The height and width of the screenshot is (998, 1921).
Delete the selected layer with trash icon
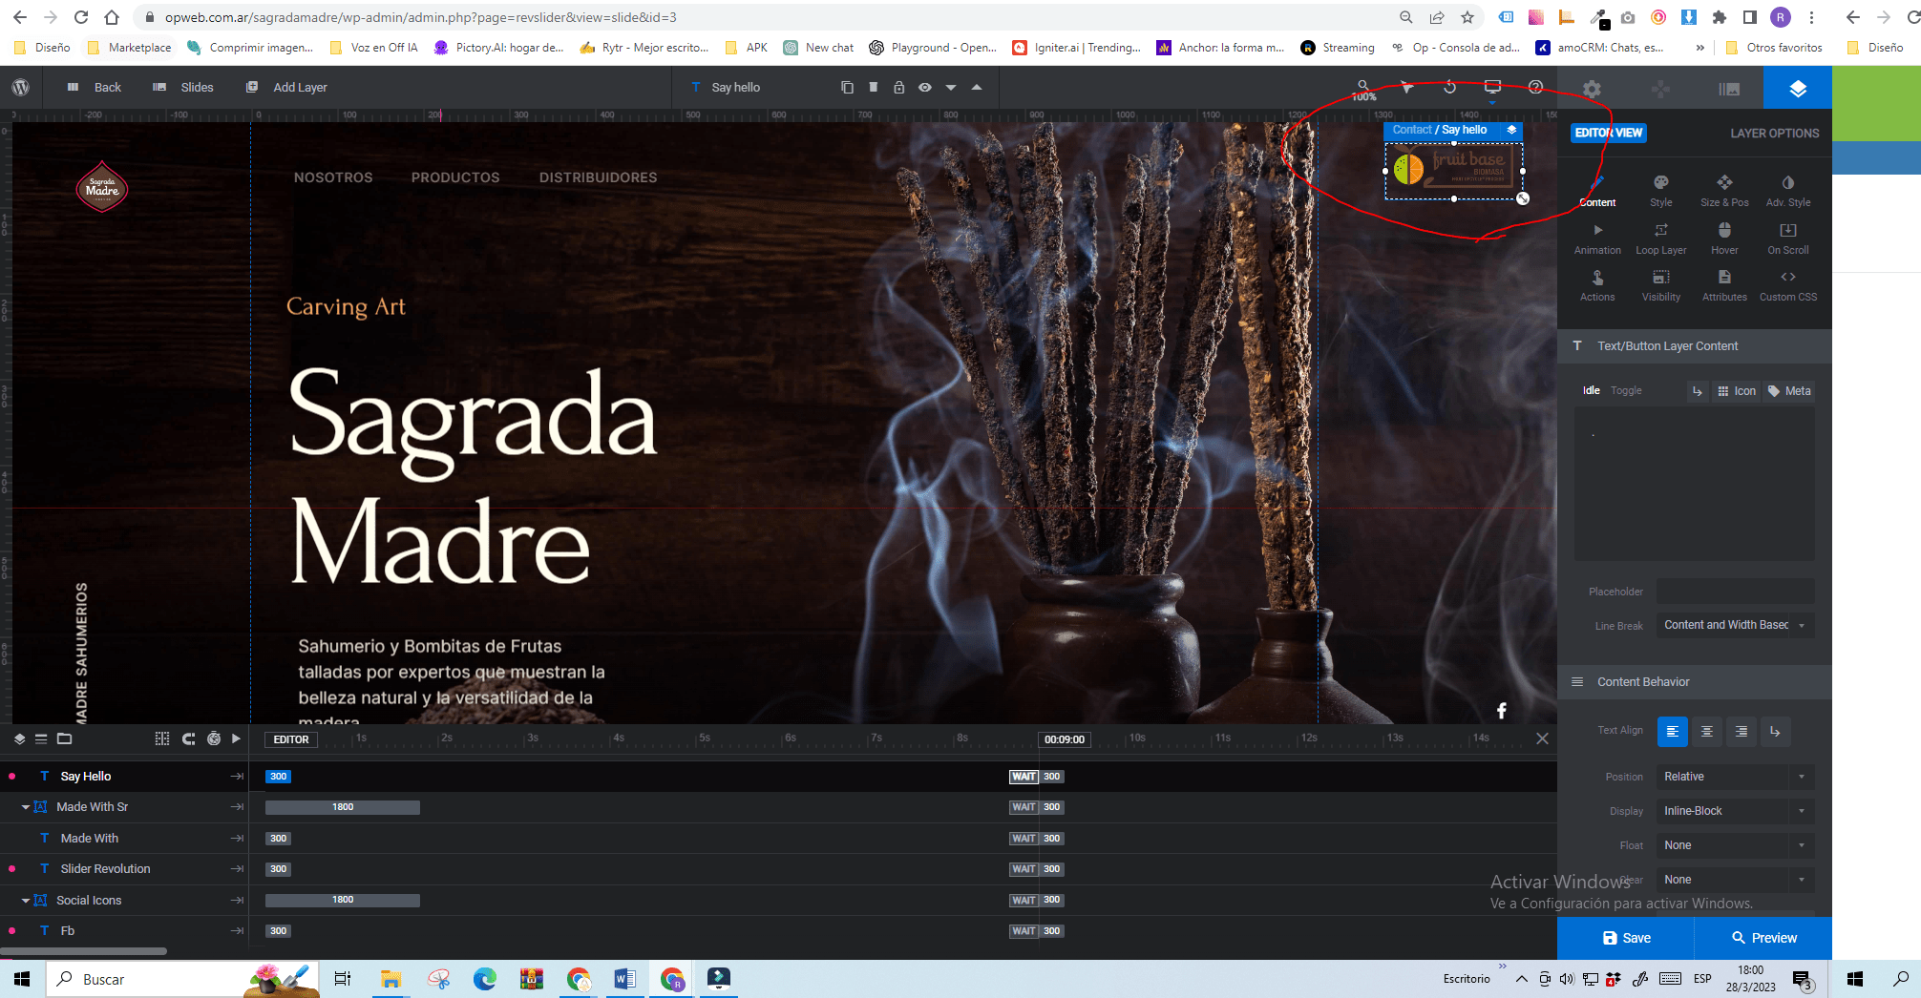[873, 87]
